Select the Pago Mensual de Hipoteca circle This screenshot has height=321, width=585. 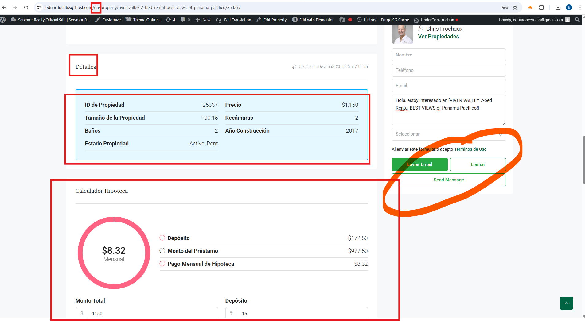162,264
